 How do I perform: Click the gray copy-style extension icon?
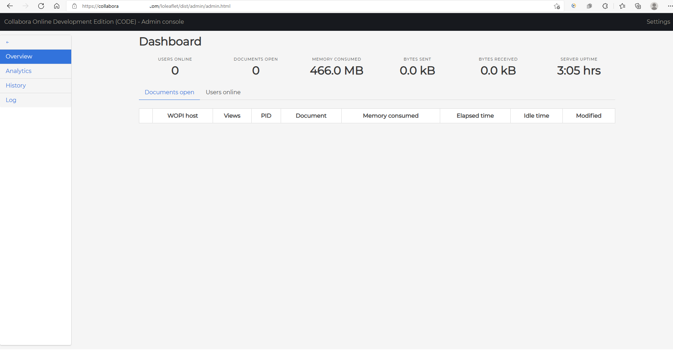click(x=589, y=6)
